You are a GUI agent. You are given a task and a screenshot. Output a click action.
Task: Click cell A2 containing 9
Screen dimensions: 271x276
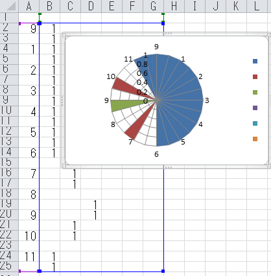29,28
